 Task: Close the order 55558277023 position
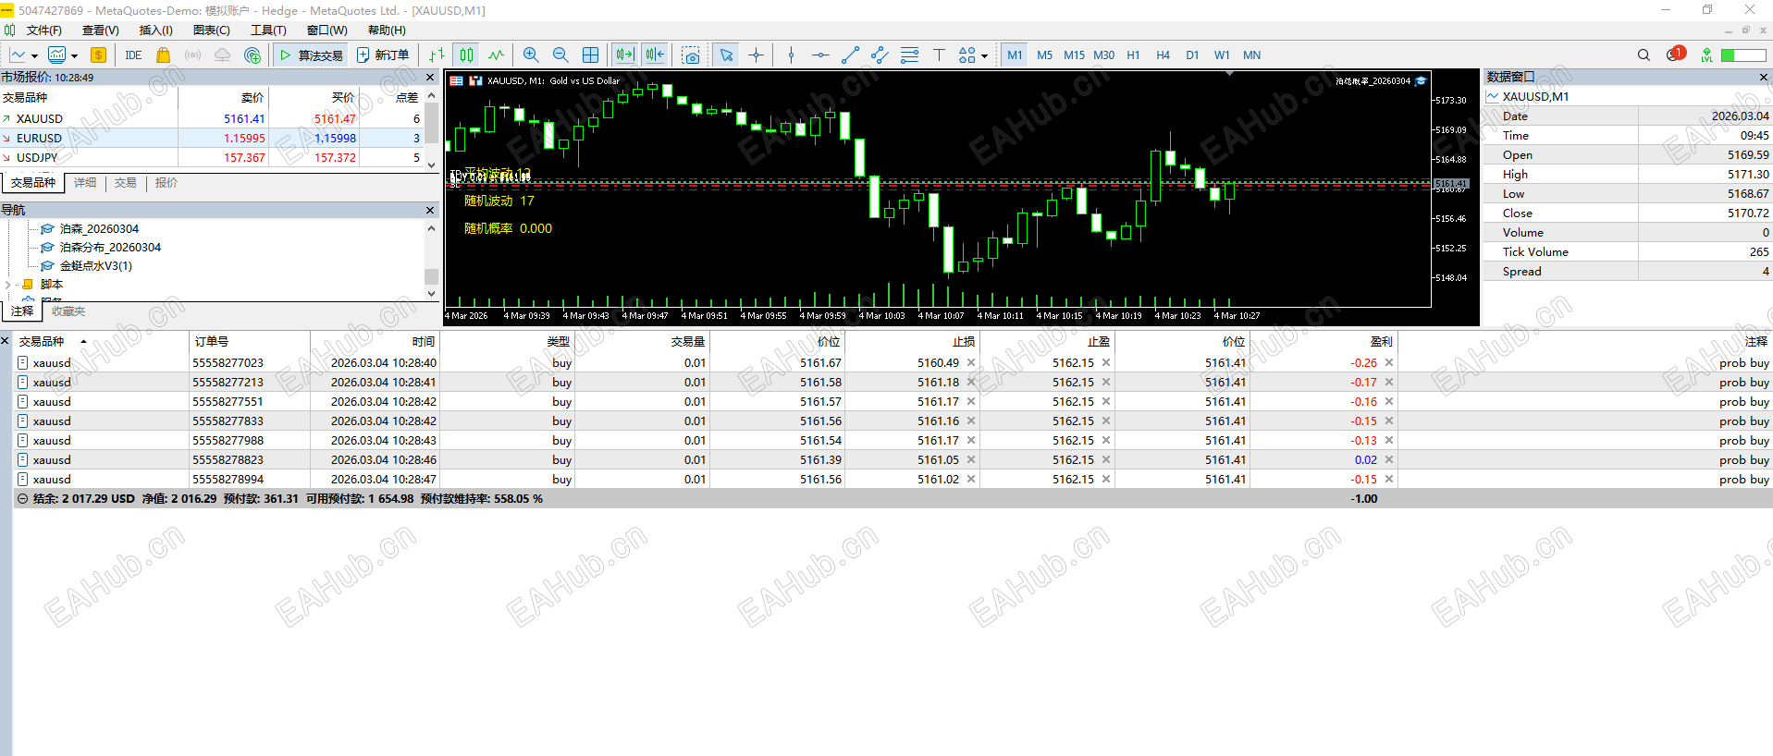(1388, 363)
